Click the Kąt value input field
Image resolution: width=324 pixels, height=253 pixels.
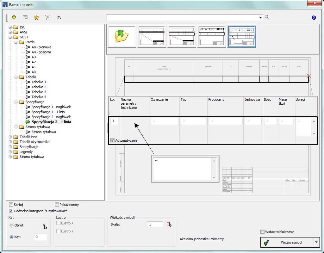[40, 237]
